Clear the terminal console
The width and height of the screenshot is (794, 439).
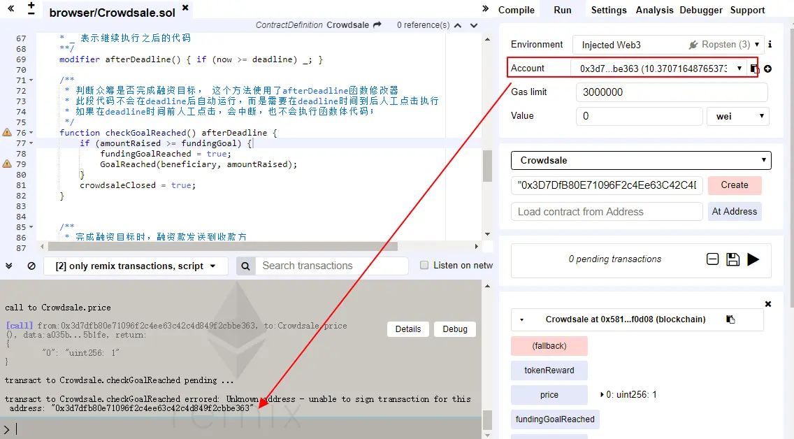pyautogui.click(x=31, y=266)
